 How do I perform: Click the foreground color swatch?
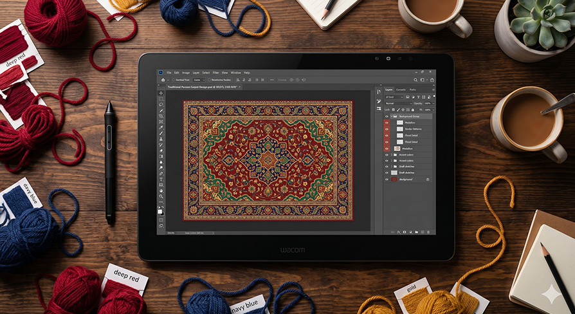[160, 211]
